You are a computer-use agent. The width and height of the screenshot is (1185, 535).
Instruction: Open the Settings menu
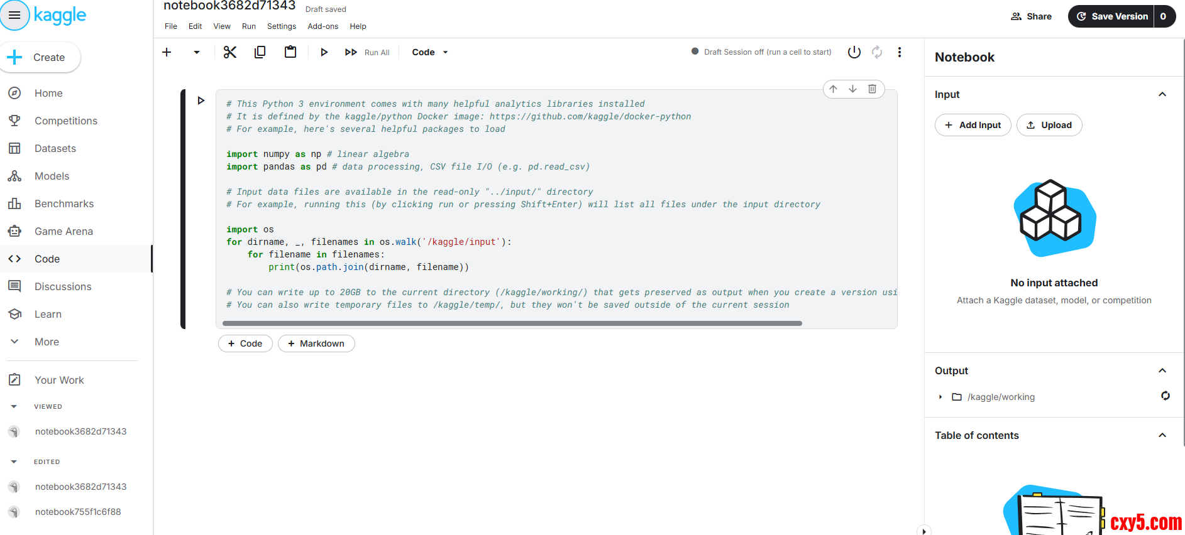pos(281,26)
